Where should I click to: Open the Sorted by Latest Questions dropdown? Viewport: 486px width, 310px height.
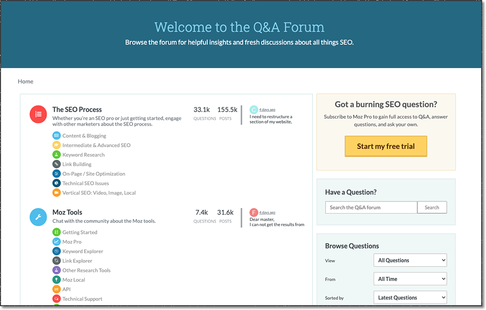click(x=410, y=297)
